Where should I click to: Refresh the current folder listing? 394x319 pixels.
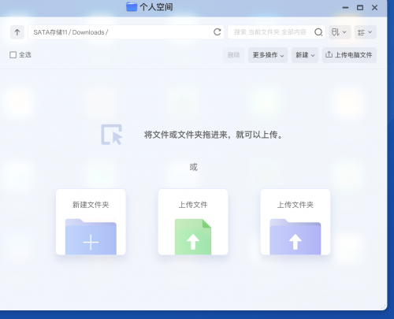(x=217, y=32)
